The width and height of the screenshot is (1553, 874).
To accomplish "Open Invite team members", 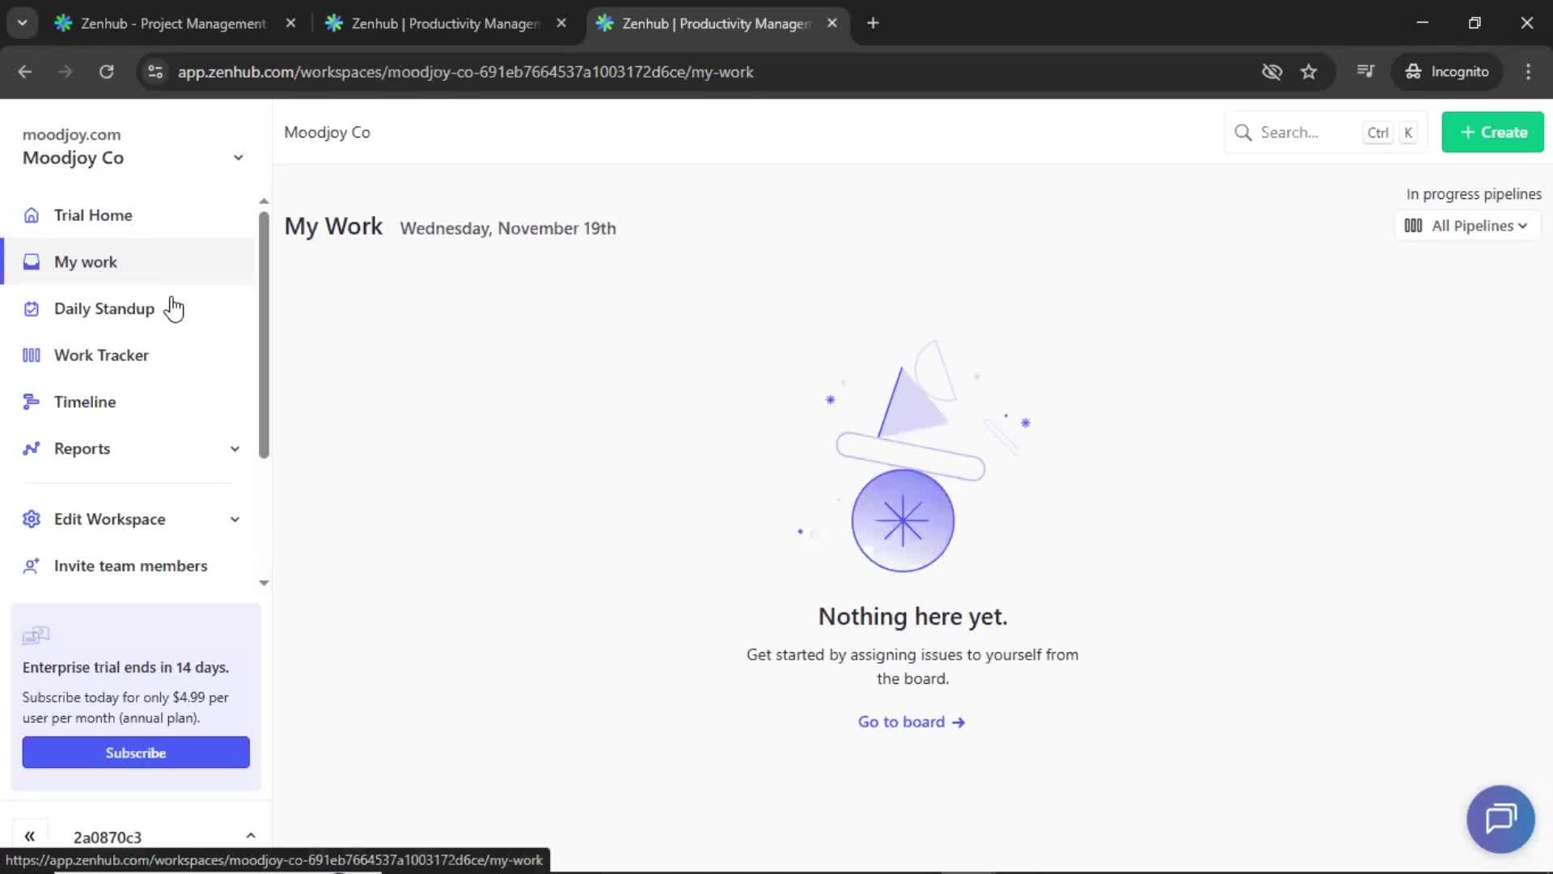I will click(x=130, y=566).
